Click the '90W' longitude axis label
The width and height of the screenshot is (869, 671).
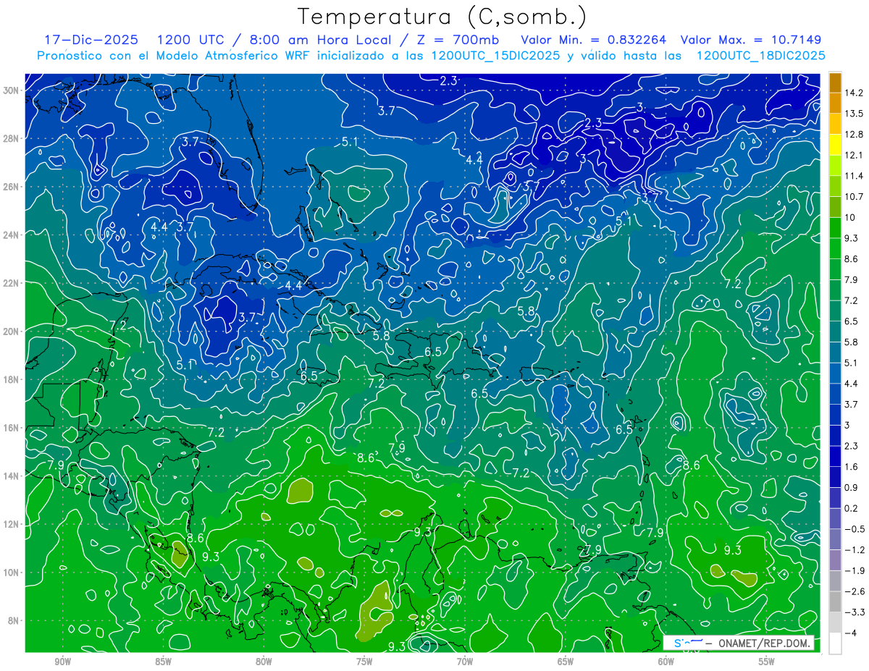(x=62, y=662)
